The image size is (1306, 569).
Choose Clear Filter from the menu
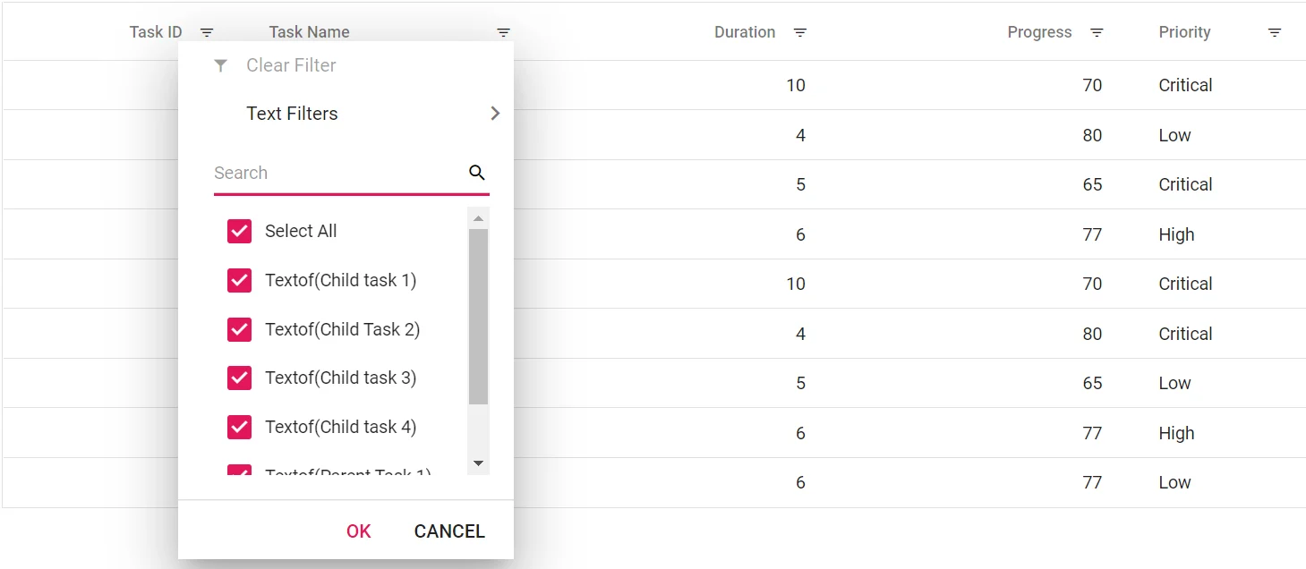(x=291, y=64)
